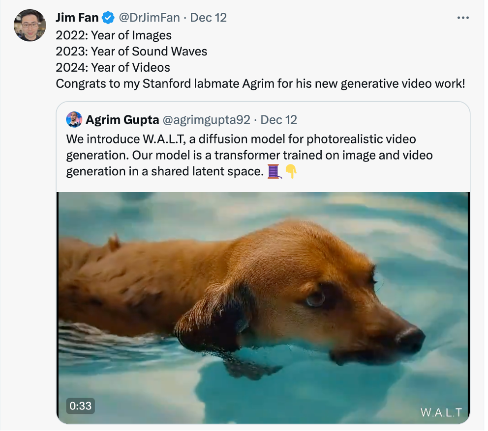Open the three-dot more options menu
This screenshot has height=431, width=488.
coord(463,18)
